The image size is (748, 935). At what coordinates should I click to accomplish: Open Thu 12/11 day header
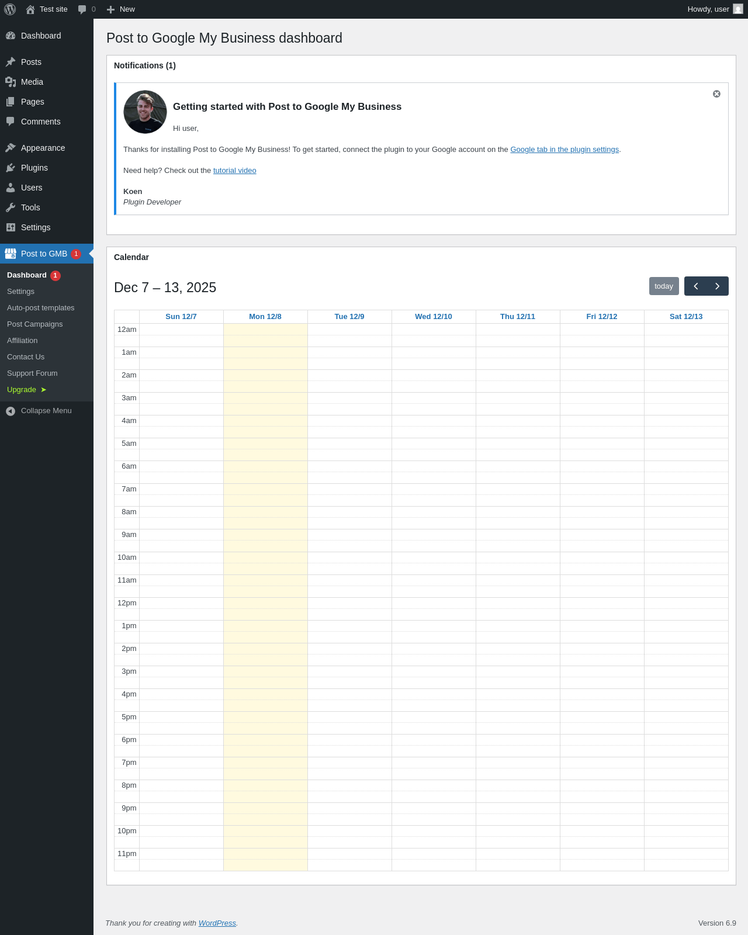[x=518, y=317]
